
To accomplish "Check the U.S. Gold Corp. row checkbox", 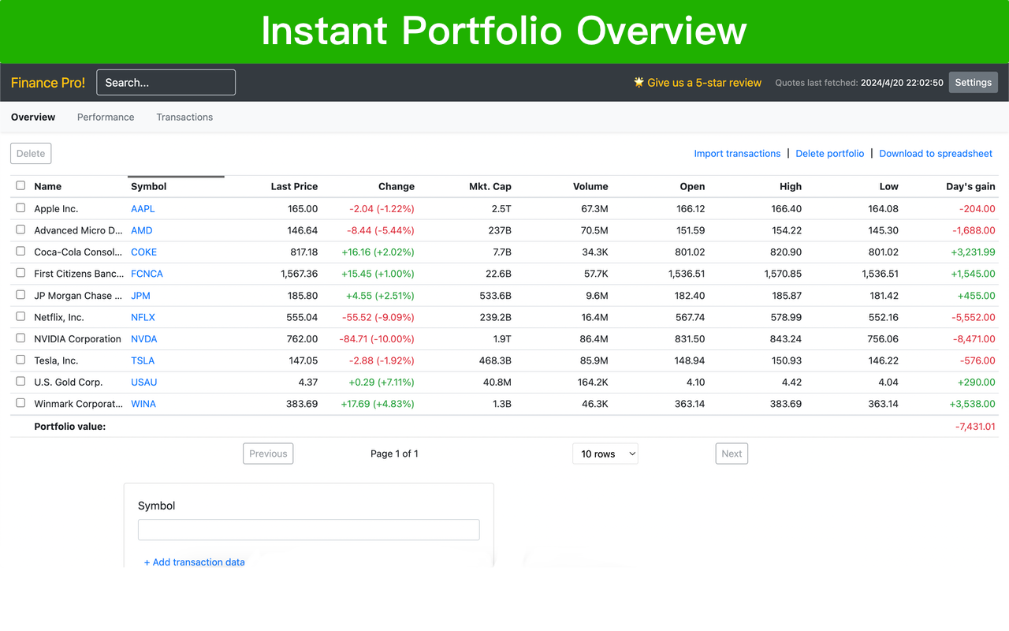I will point(20,381).
